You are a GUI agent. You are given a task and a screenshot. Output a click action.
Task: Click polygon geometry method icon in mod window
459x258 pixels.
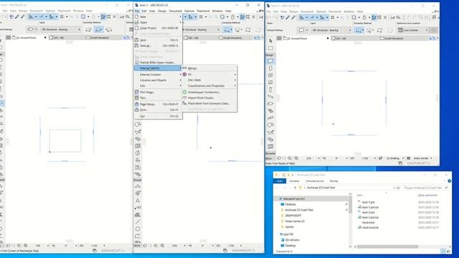(88, 29)
